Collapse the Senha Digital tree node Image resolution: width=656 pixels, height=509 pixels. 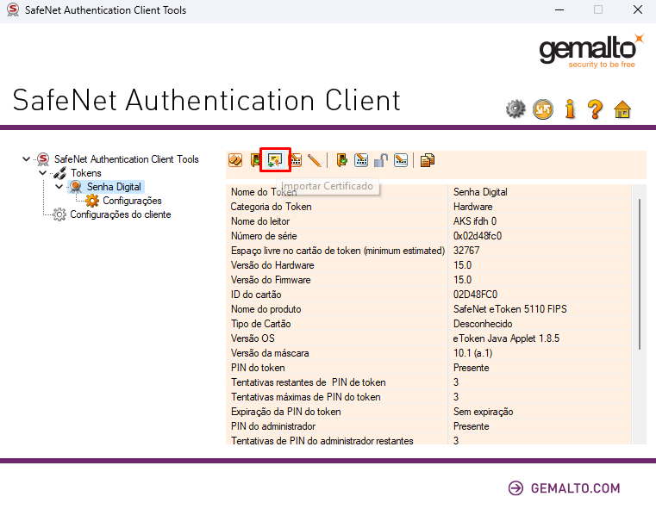pos(59,187)
